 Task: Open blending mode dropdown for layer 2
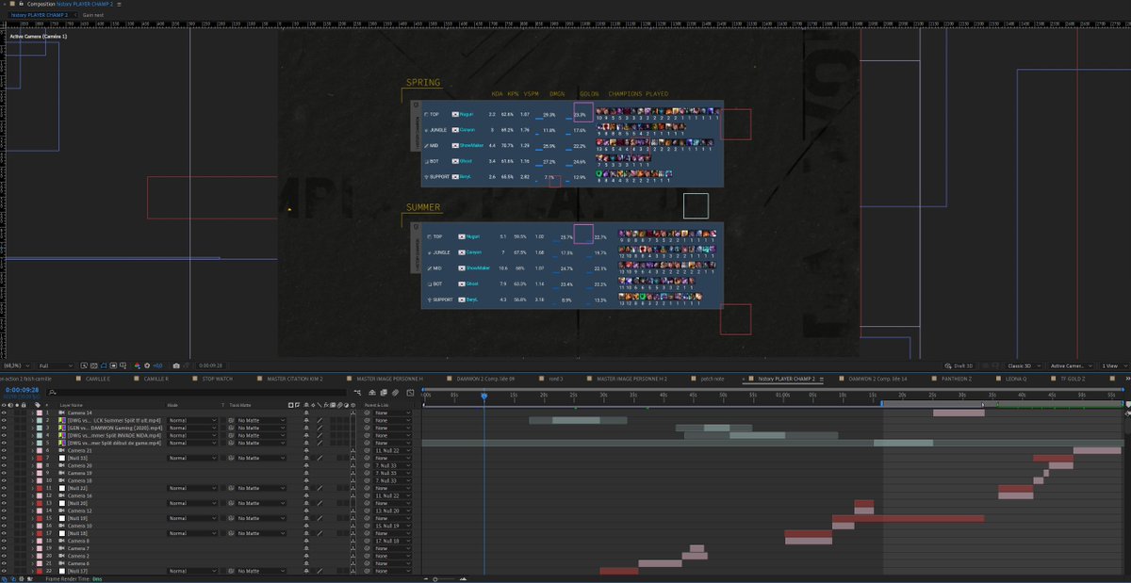coord(192,420)
